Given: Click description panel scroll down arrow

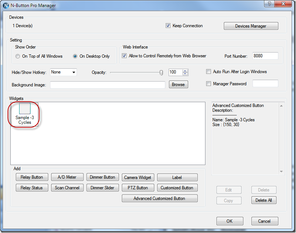Looking at the screenshot, I should click(x=281, y=171).
